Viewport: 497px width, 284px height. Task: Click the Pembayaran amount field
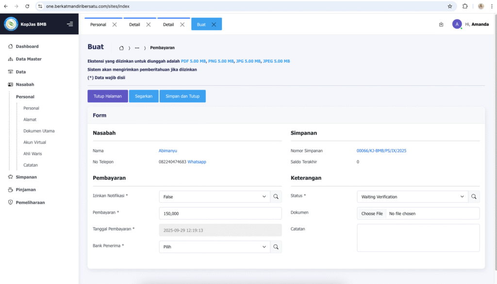pos(220,213)
